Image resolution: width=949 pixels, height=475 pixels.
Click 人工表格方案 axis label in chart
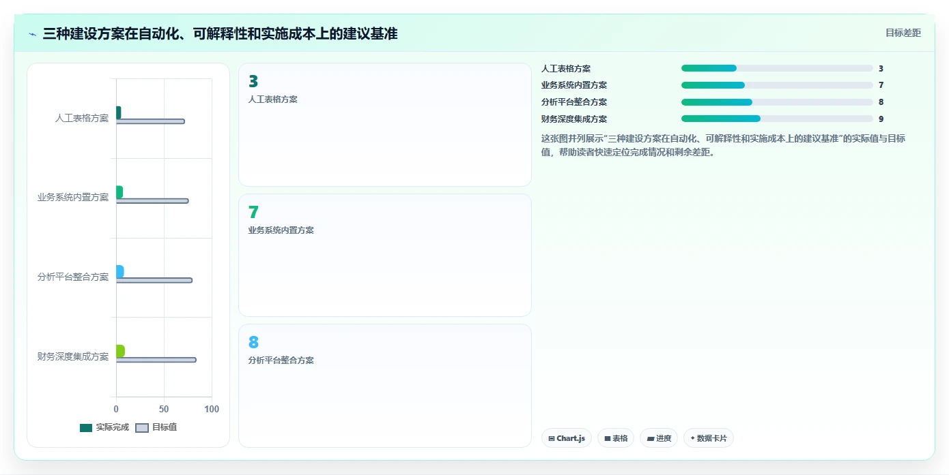[82, 118]
